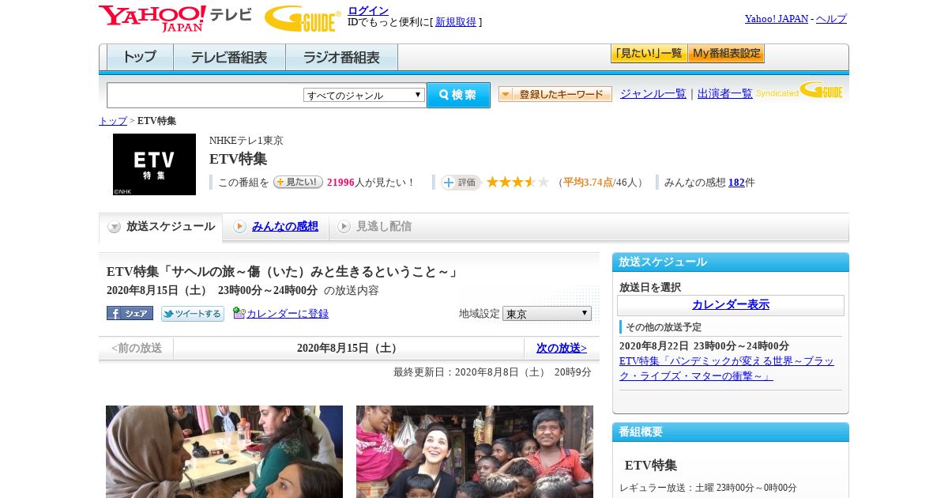
Task: Open the パンデミックが変える世界 program link
Action: coord(726,368)
